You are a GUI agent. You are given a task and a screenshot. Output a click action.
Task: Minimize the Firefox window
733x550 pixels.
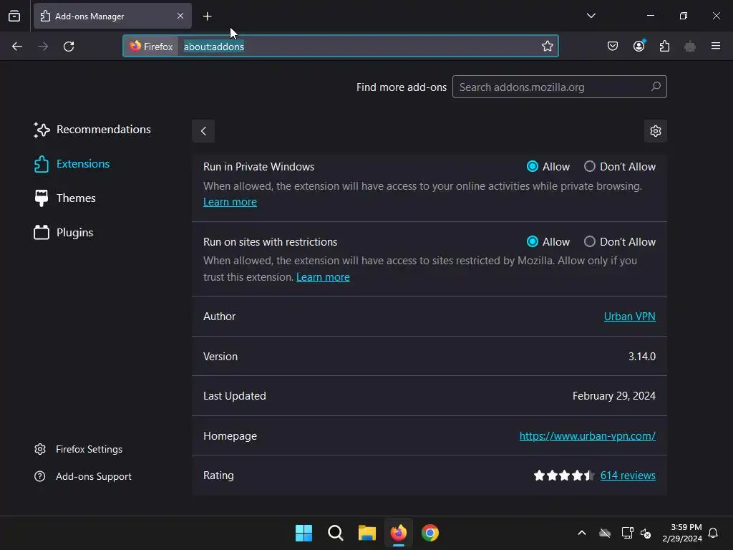[650, 16]
